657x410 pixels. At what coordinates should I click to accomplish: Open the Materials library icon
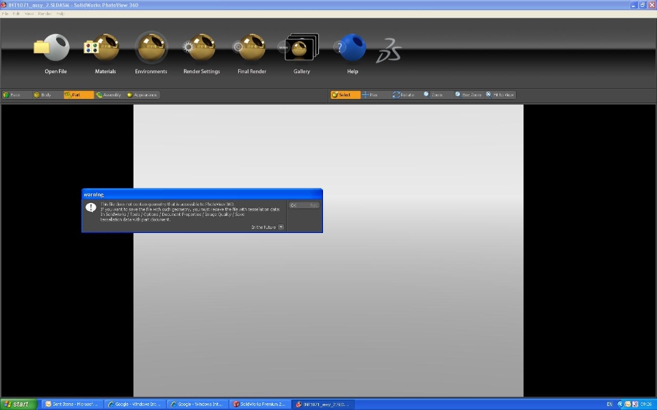(101, 47)
